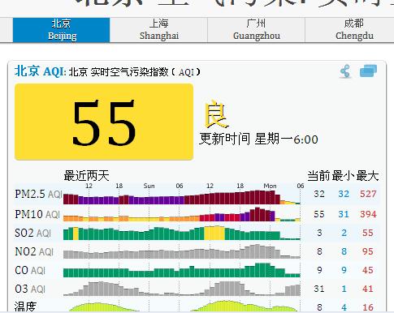394x313 pixels.
Task: Click the 更新时间 星期一6:00 text
Action: (258, 139)
